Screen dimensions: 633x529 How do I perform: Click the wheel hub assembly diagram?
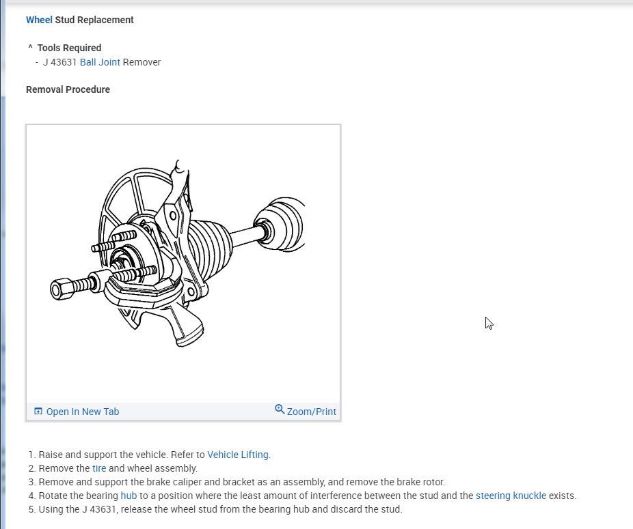(x=178, y=253)
